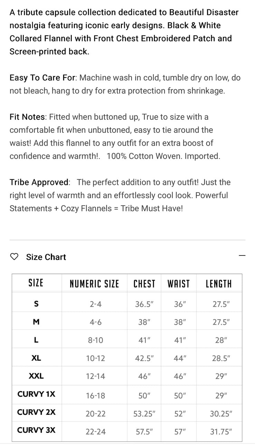Viewport: 255px width, 448px height.
Task: Click the CURVY 3X row label
Action: tap(36, 430)
